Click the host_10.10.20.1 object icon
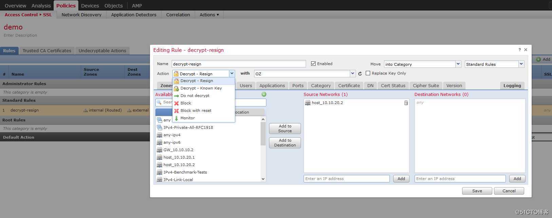 (x=159, y=157)
